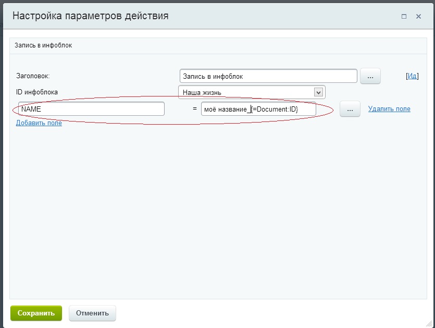
Task: Select the NAME field input box
Action: pyautogui.click(x=91, y=108)
